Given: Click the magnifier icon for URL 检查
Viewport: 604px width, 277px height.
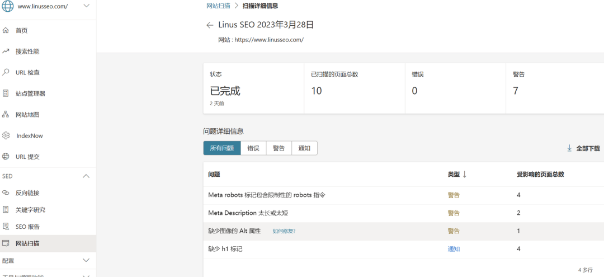Looking at the screenshot, I should (6, 72).
